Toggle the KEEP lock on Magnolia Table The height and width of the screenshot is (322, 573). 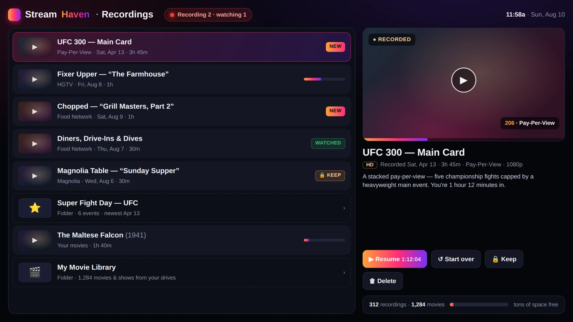[330, 175]
